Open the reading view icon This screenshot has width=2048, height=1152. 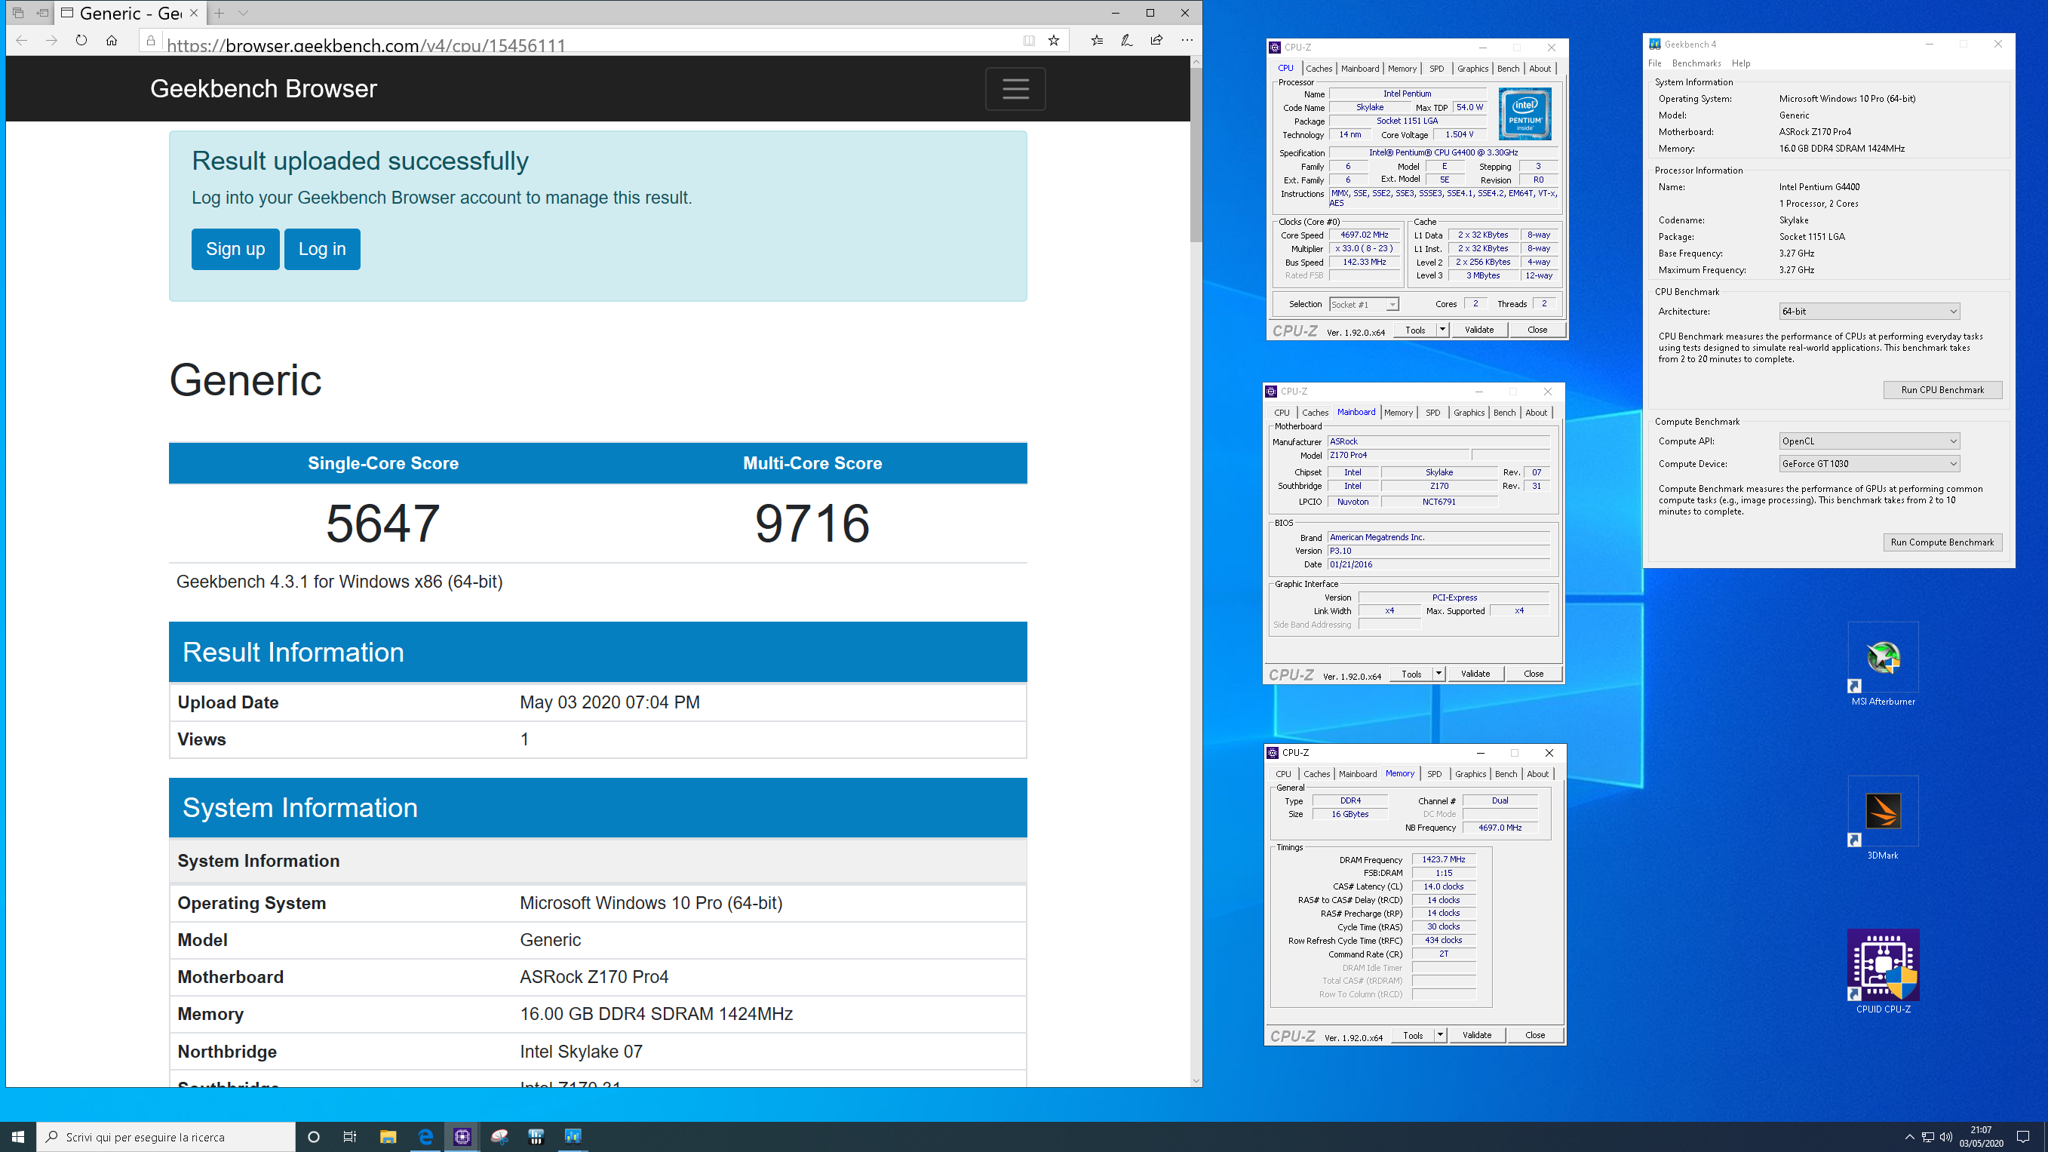point(1029,40)
